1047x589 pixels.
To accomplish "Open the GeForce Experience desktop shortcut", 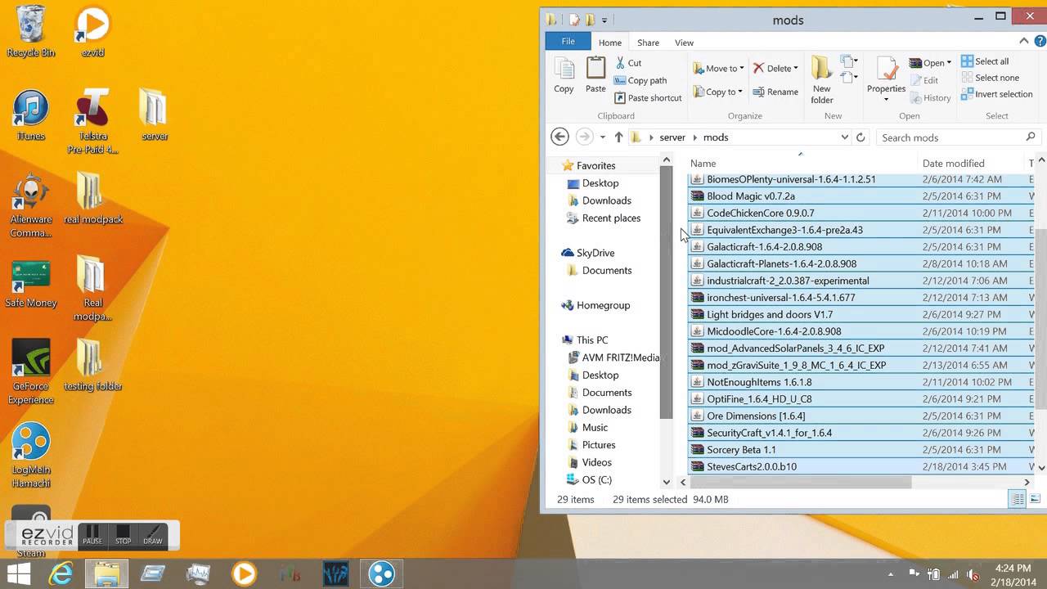I will point(31,372).
